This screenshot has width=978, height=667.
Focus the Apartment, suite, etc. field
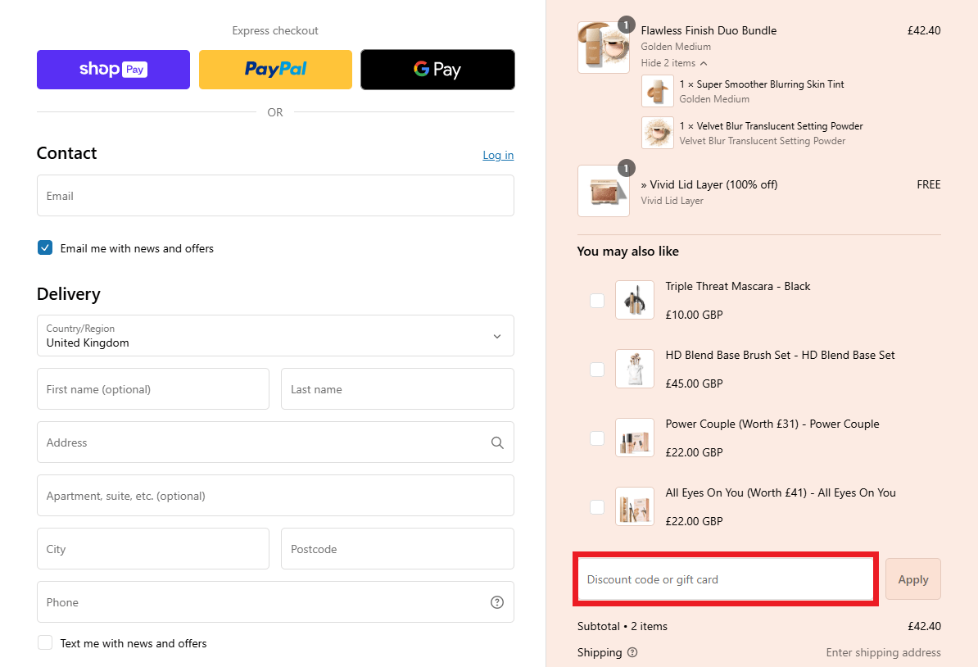click(x=275, y=496)
